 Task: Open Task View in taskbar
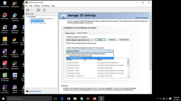pos(55,98)
